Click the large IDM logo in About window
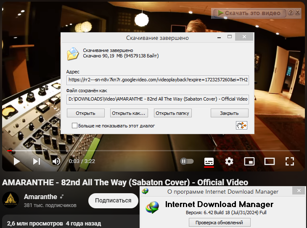The image size is (307, 228). (x=152, y=207)
